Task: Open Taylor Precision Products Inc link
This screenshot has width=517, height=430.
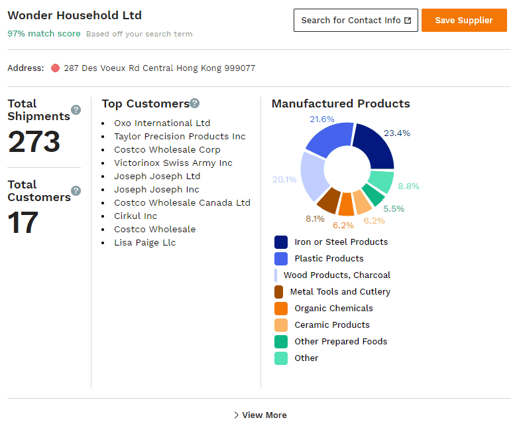Action: pos(180,136)
